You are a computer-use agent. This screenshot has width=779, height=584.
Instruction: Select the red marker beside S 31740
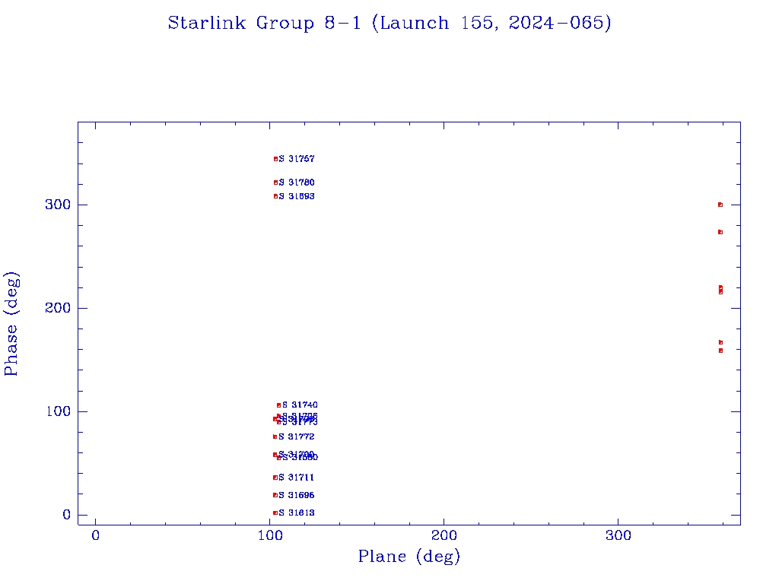pos(278,405)
